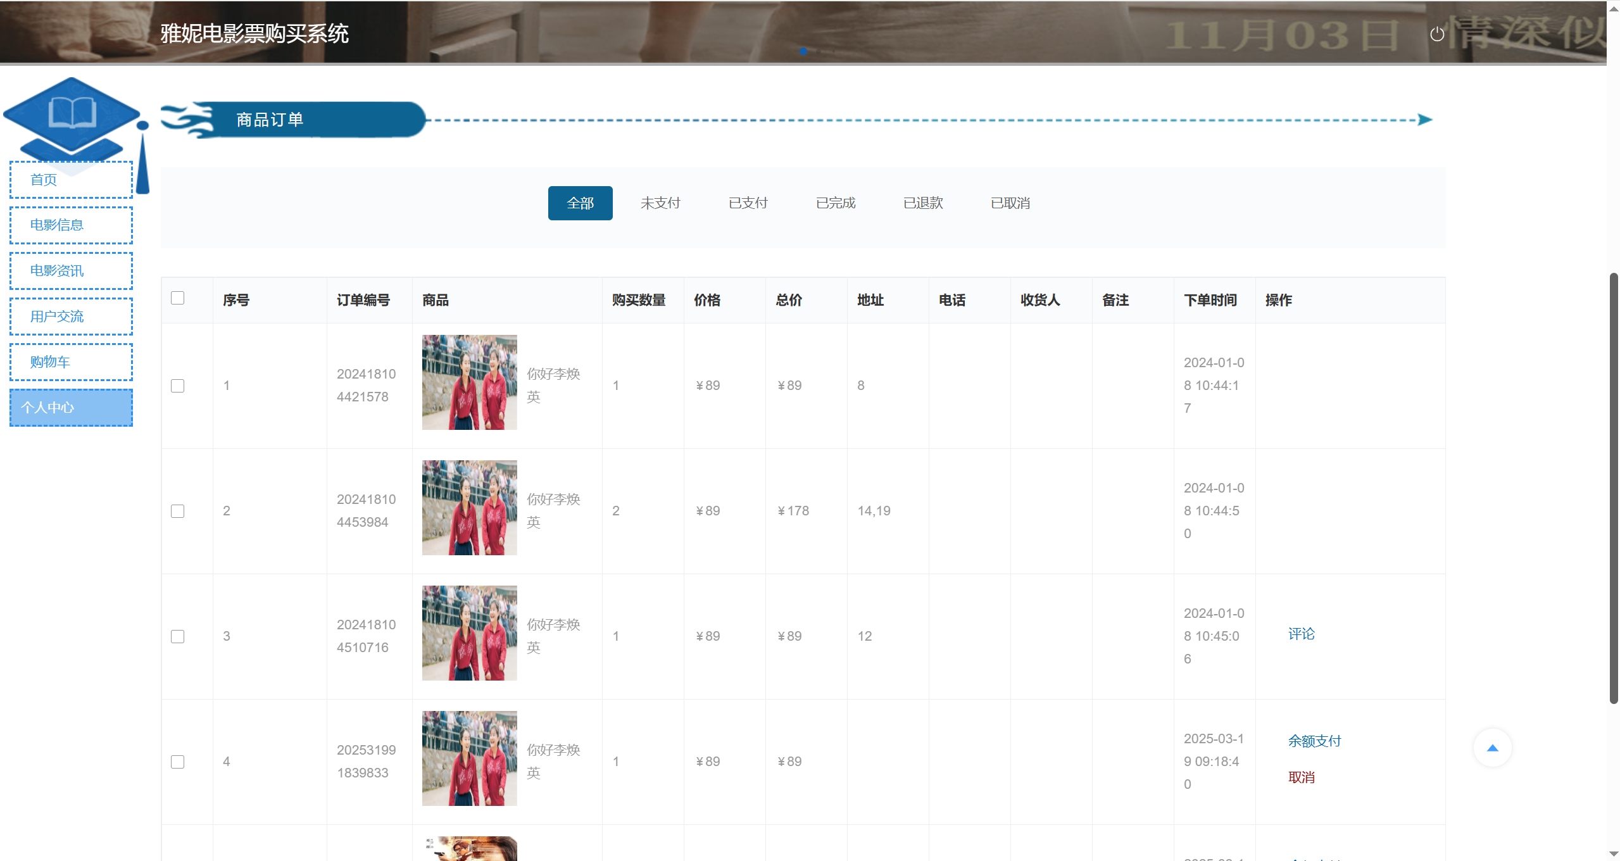Click the back-to-top arrow button

pyautogui.click(x=1492, y=748)
